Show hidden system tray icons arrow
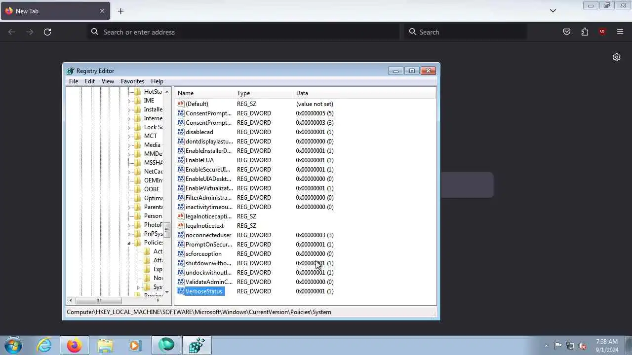This screenshot has width=632, height=355. point(546,346)
